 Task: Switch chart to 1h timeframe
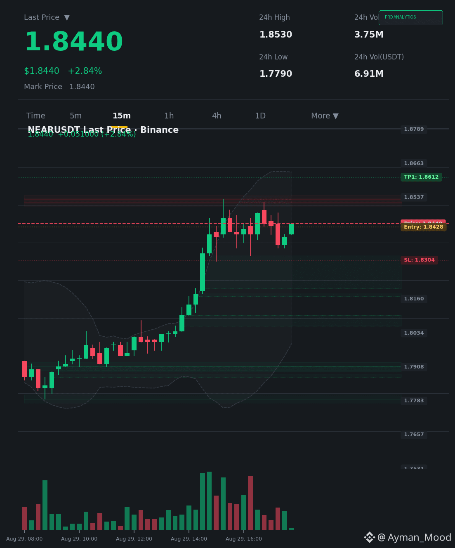(x=169, y=116)
